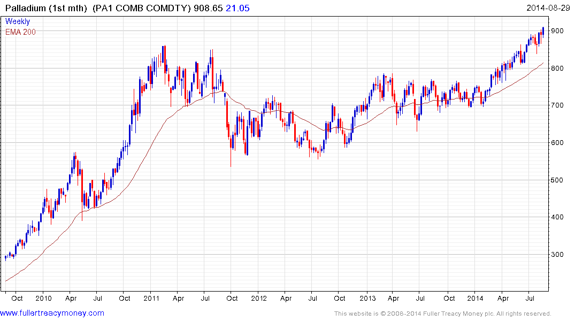Click the 2010 date axis label
Screen dimensions: 575x321
point(44,298)
